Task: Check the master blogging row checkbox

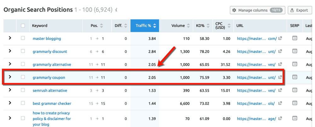Action: pos(23,38)
